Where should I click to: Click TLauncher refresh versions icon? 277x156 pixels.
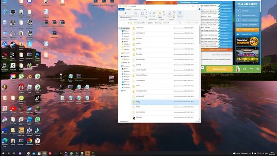point(245,69)
